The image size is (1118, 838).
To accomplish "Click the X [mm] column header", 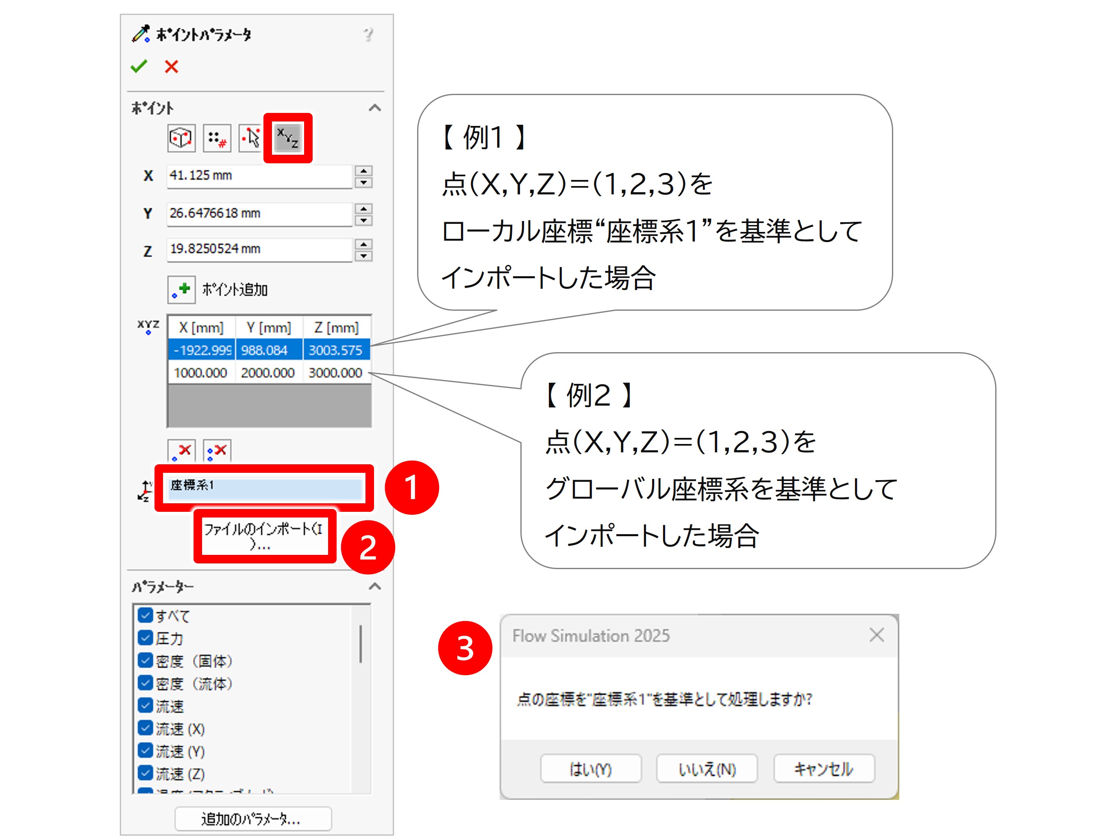I will point(202,327).
